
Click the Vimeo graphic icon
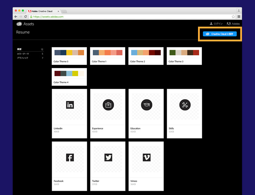147,157
